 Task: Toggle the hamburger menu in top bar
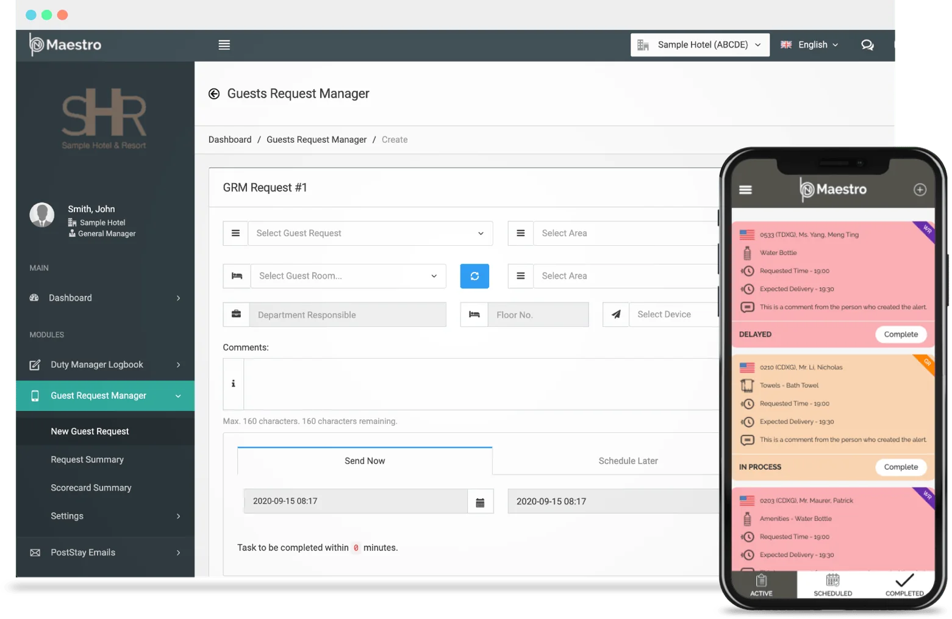[224, 45]
